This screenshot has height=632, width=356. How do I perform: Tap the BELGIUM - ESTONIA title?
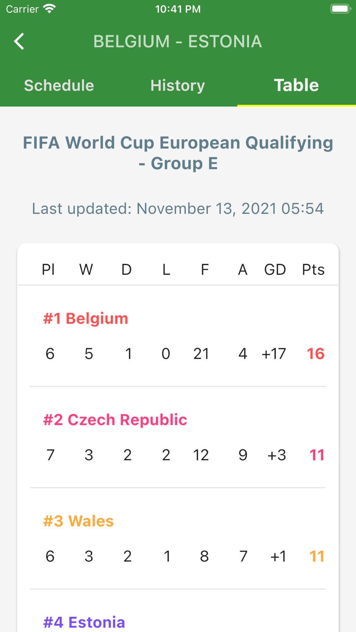click(x=178, y=41)
